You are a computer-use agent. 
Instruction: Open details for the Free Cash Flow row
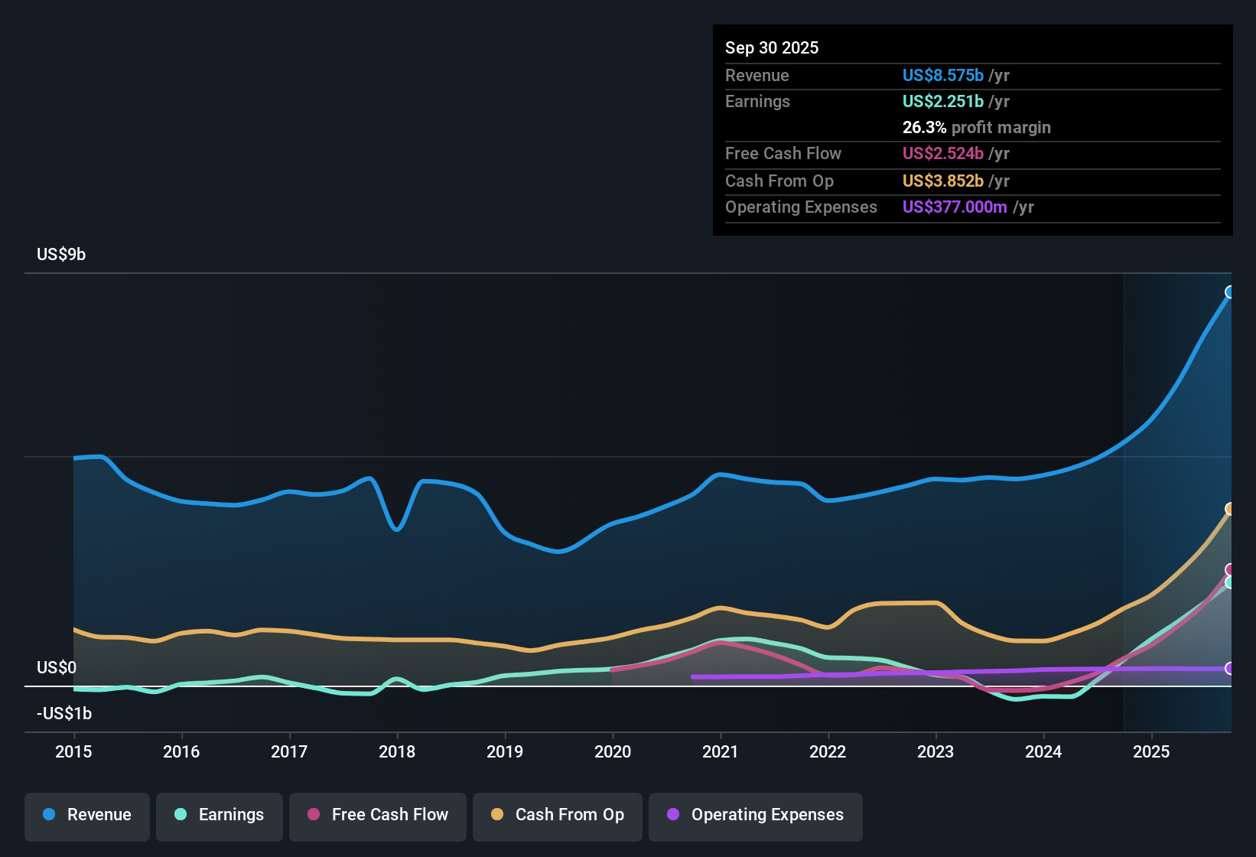pyautogui.click(x=783, y=154)
